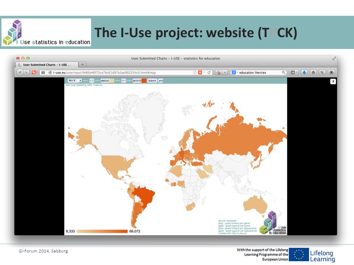
Task: Click the Submit button above the map
Action: coord(152,81)
